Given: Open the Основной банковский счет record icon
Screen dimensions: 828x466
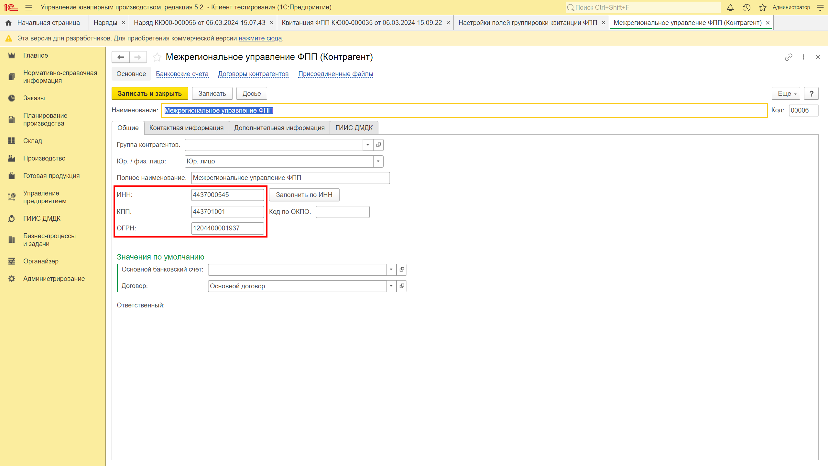Looking at the screenshot, I should pos(402,270).
